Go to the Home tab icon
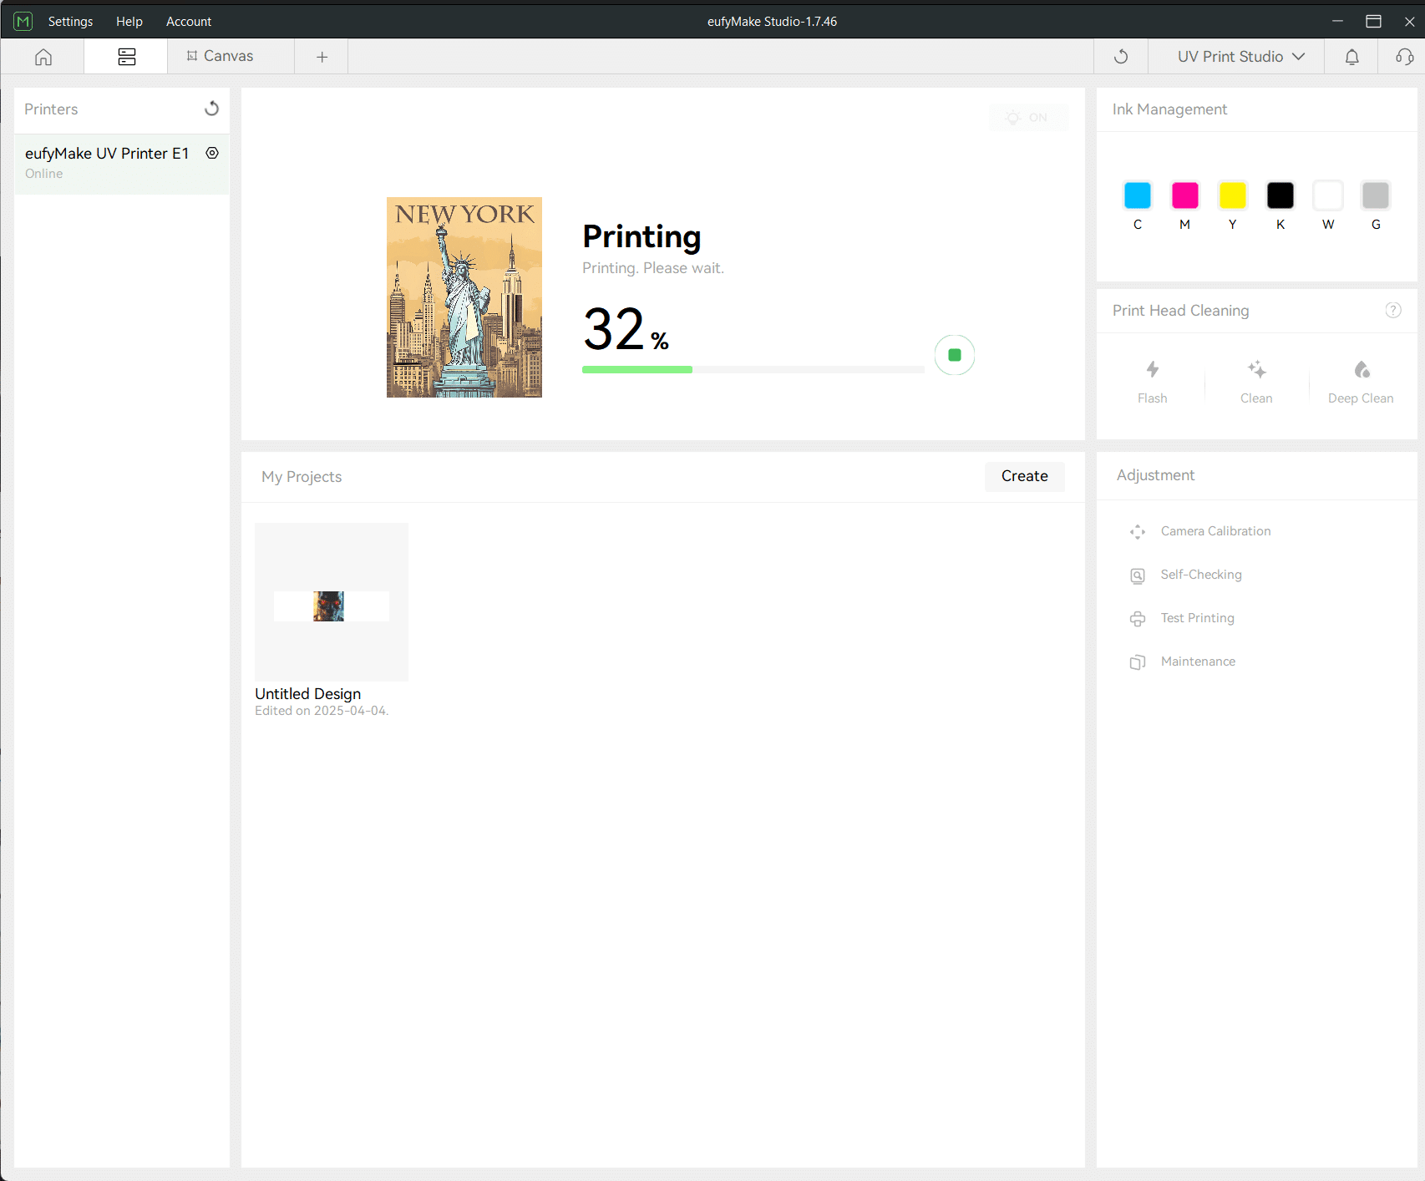Image resolution: width=1425 pixels, height=1181 pixels. (43, 57)
